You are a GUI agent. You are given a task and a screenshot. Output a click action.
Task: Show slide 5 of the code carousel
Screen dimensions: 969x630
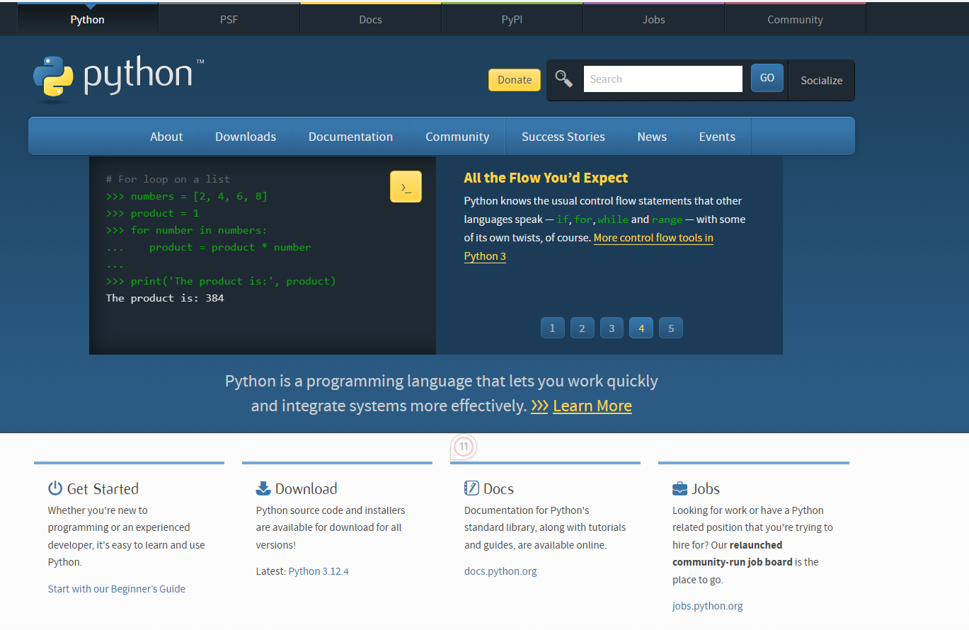coord(671,328)
